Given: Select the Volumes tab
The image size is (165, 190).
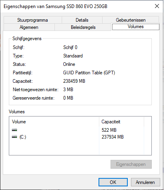Looking at the screenshot, I should click(x=136, y=27).
